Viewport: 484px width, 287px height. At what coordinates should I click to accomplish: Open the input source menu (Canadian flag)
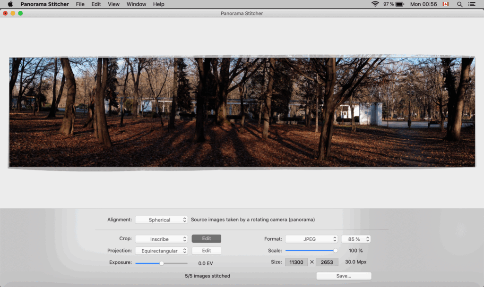(445, 4)
